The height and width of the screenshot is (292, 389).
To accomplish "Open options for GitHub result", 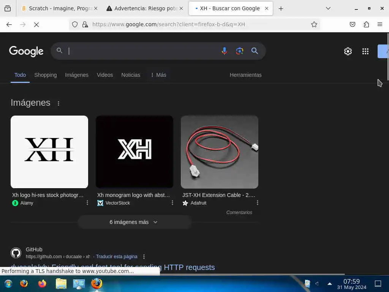I will tap(144, 257).
